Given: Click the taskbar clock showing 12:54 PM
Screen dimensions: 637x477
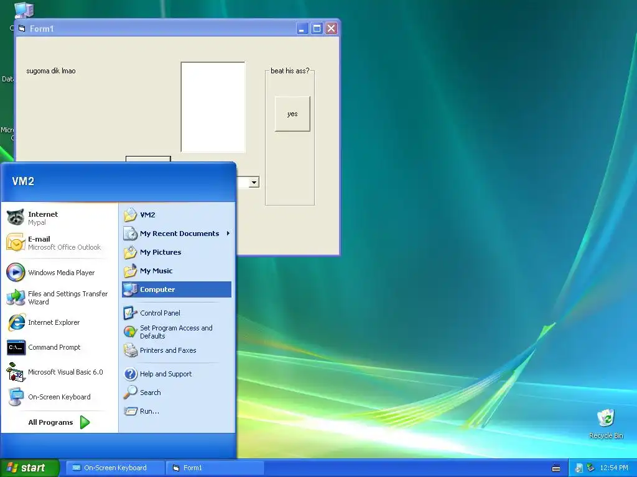Looking at the screenshot, I should pyautogui.click(x=614, y=468).
